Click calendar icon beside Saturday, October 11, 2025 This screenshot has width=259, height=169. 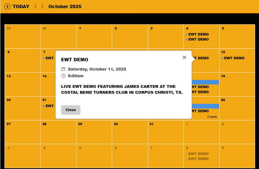[x=63, y=69]
